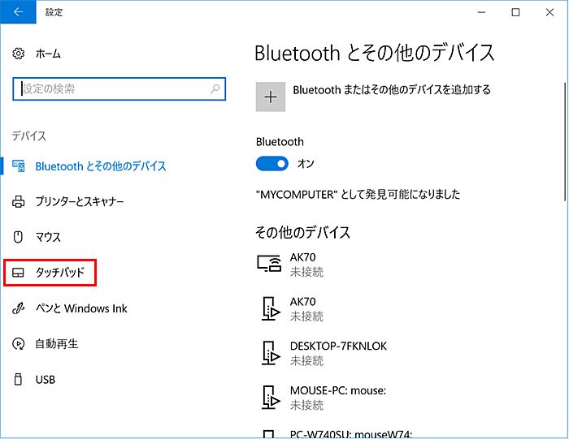Click the autoplay icon in sidebar
The width and height of the screenshot is (569, 439).
(x=19, y=344)
